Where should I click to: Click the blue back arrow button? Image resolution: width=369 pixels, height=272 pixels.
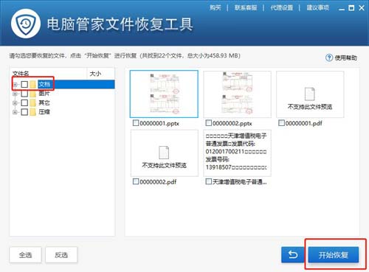pyautogui.click(x=293, y=254)
